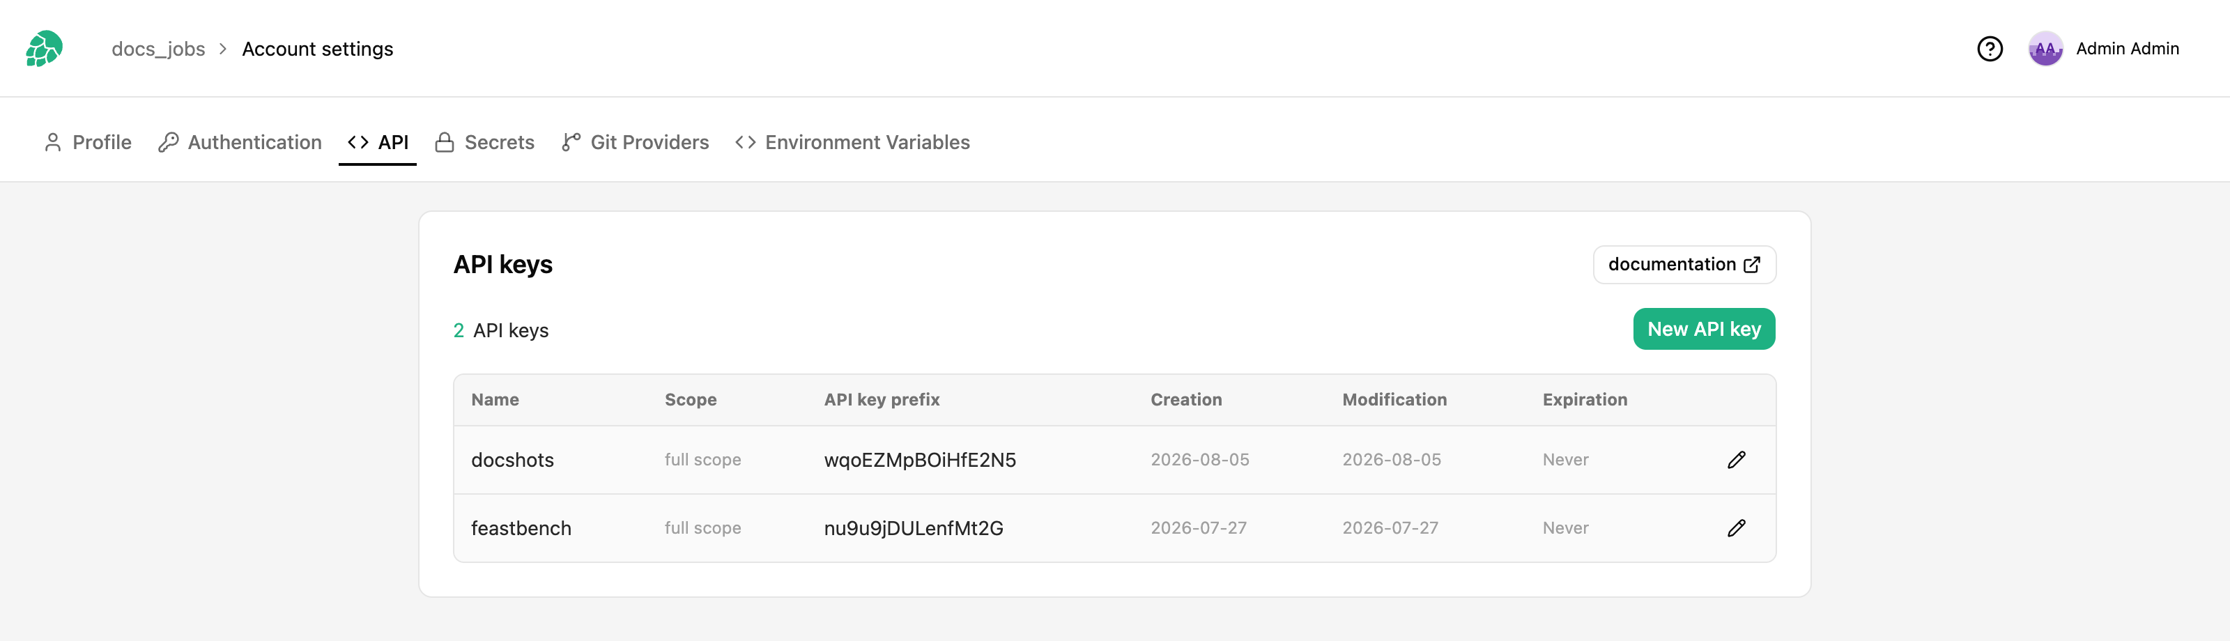The image size is (2230, 641).
Task: Open the documentation external link
Action: (x=1684, y=264)
